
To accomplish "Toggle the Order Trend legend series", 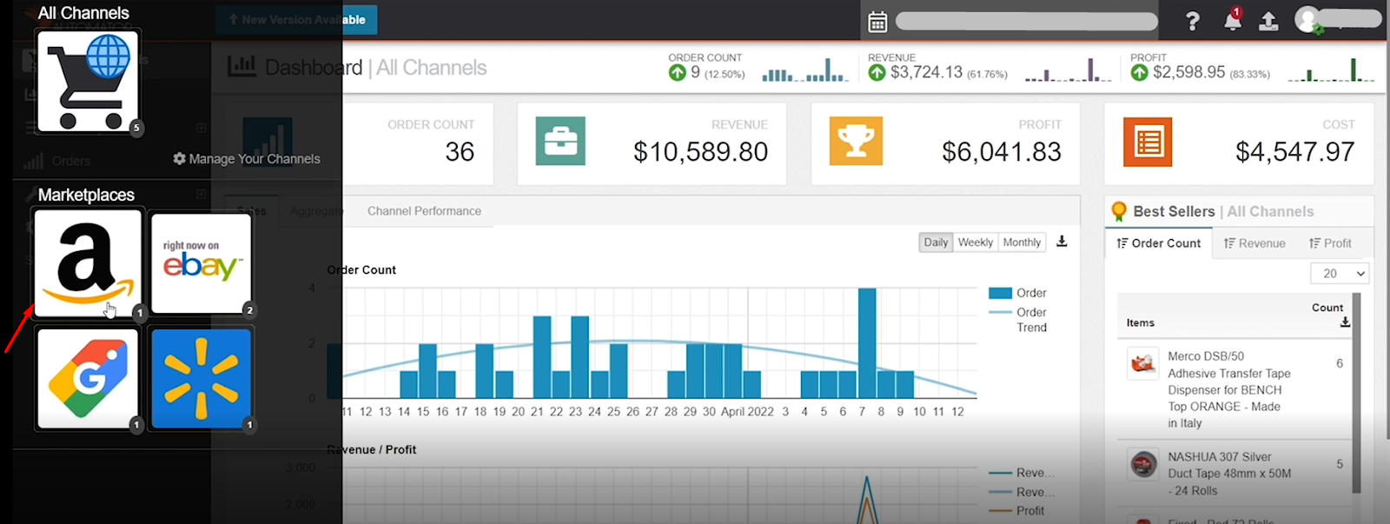I will tap(1018, 320).
